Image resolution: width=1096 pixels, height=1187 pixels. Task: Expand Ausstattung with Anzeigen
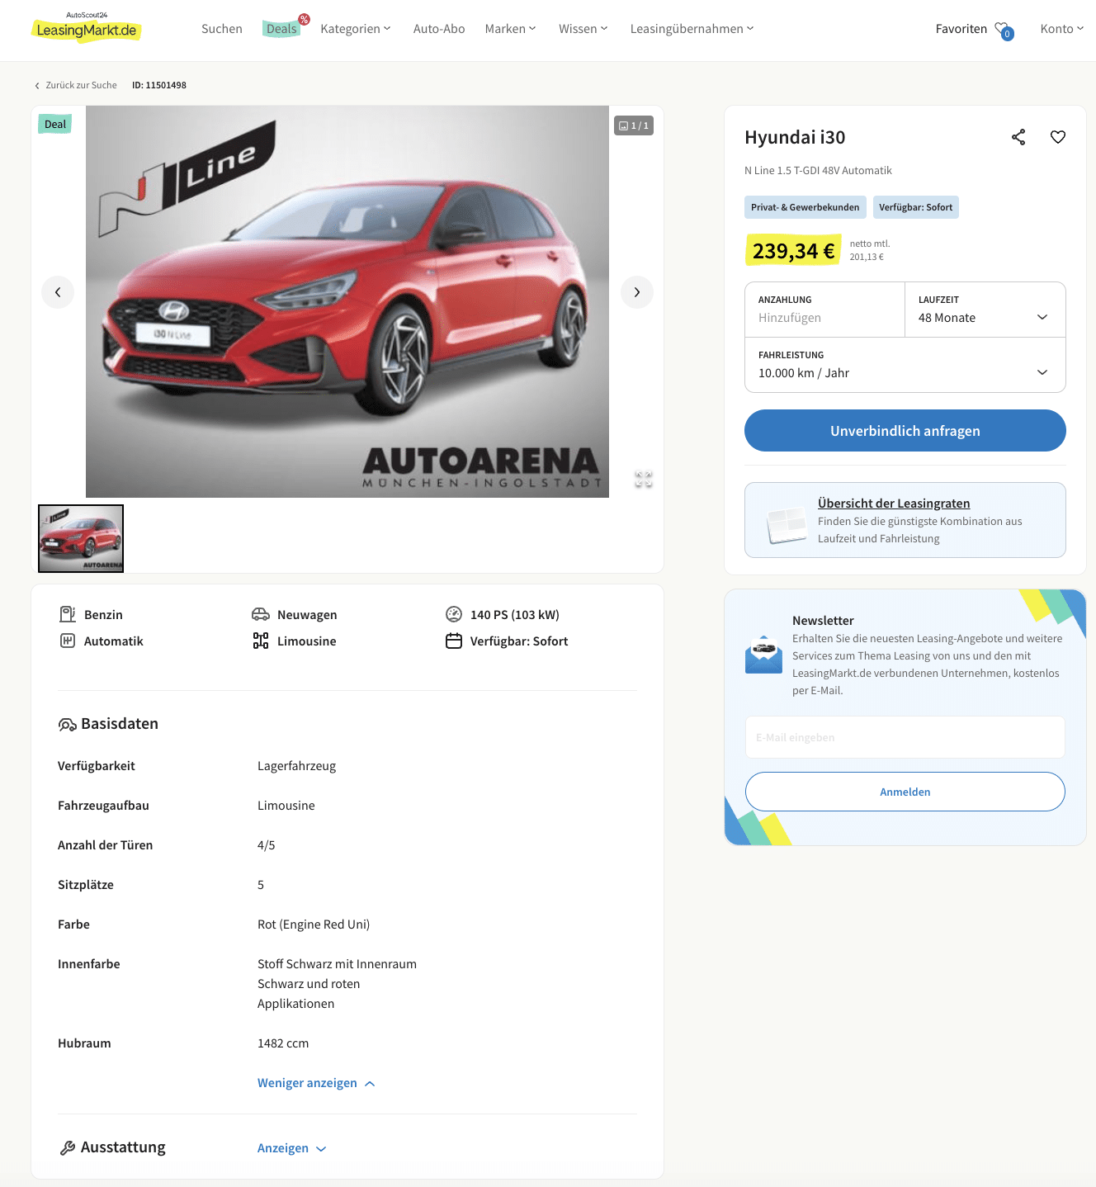click(x=292, y=1148)
